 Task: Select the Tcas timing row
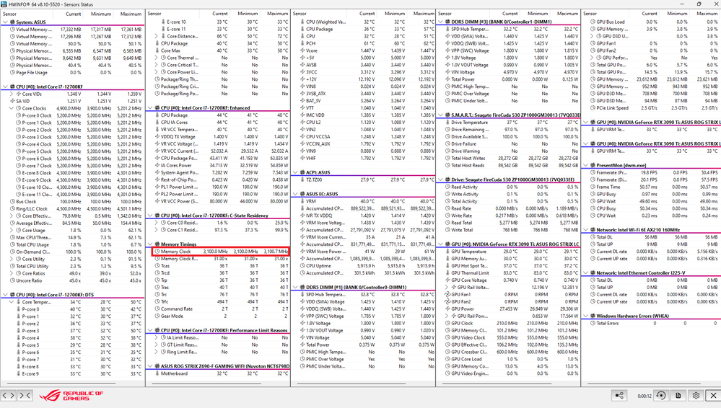[218, 266]
